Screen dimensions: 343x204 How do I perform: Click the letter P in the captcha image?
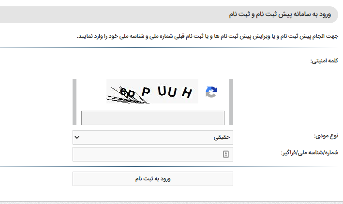coord(146,91)
